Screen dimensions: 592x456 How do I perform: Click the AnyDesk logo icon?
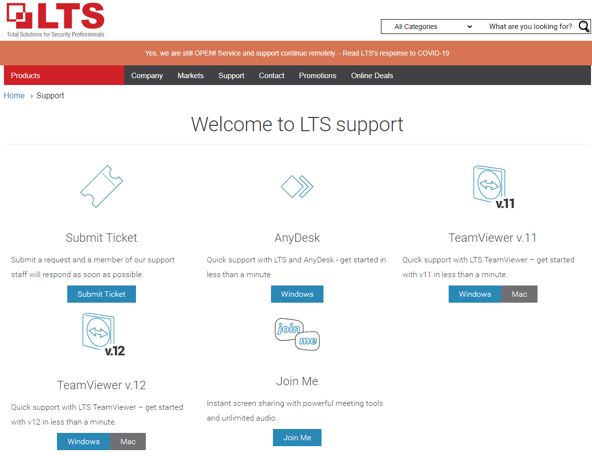pyautogui.click(x=297, y=187)
